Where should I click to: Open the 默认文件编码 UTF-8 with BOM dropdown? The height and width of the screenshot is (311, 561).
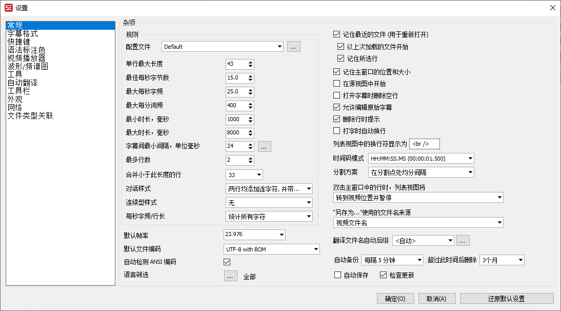272,249
